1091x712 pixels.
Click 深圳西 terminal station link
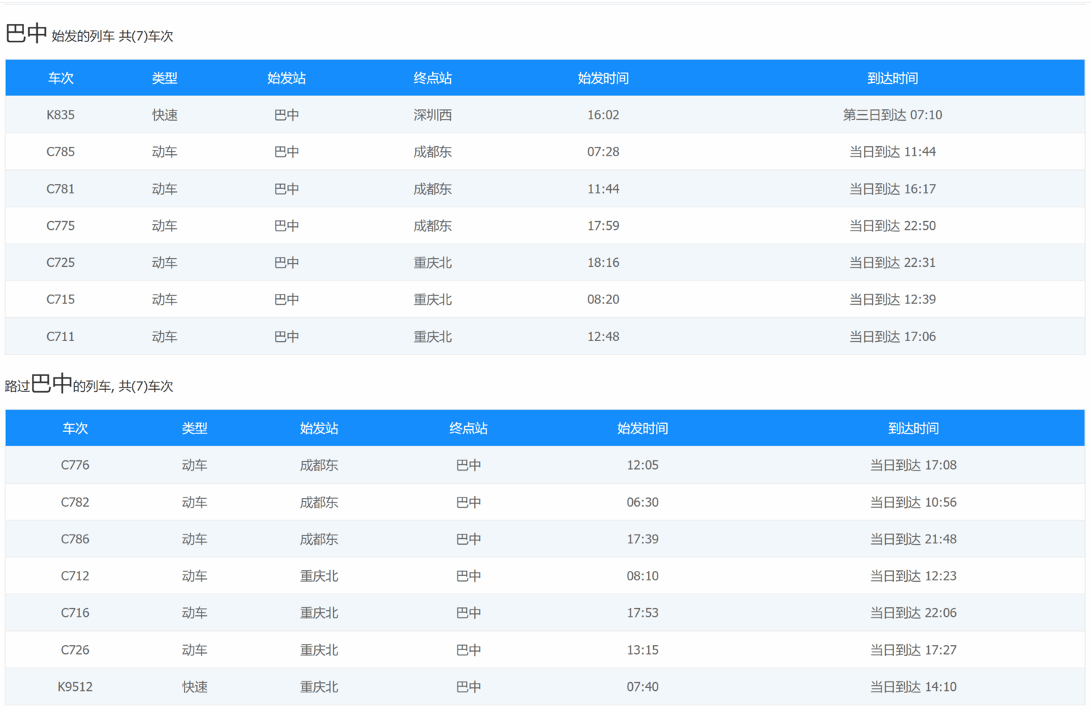click(x=432, y=115)
